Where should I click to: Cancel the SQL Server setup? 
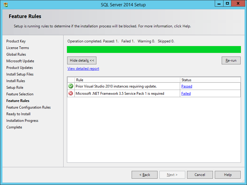tap(200, 175)
